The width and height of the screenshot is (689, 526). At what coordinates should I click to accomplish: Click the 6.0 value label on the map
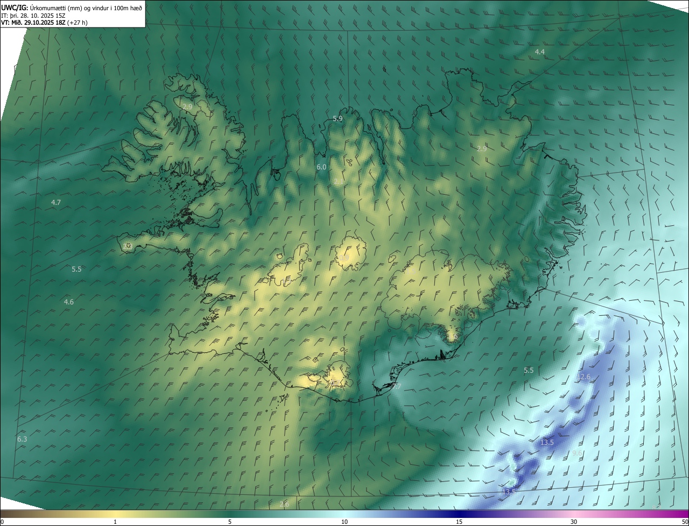(x=321, y=167)
